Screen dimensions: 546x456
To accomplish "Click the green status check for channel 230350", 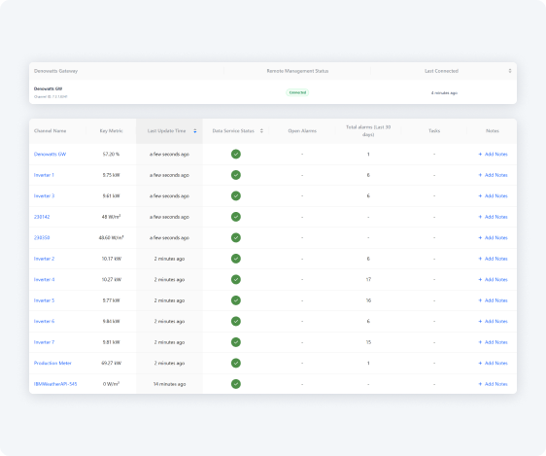I will tap(236, 237).
